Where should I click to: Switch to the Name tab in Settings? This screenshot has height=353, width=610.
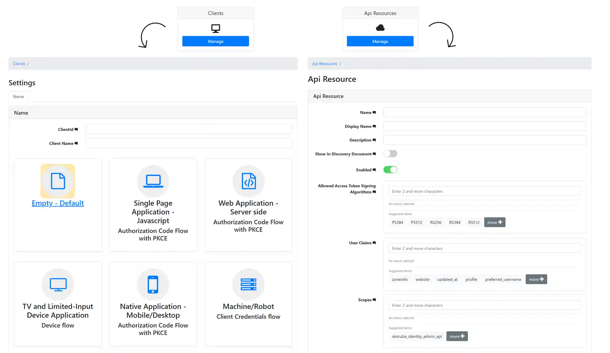[x=18, y=96]
